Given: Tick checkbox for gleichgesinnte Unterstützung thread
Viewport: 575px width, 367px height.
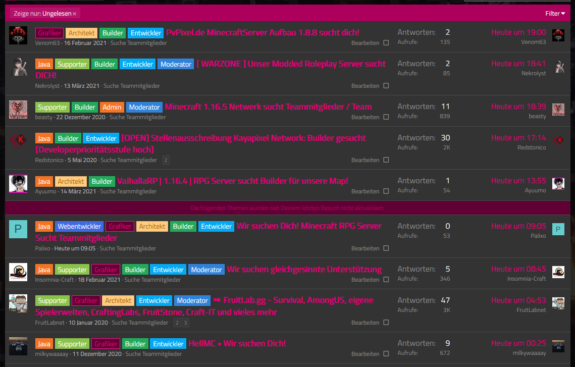Looking at the screenshot, I should 386,279.
